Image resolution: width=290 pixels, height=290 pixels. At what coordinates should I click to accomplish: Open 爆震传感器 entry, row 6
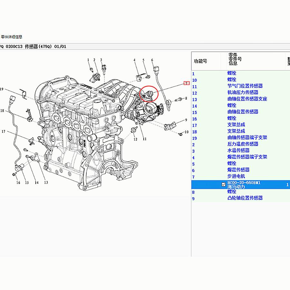click(x=241, y=170)
